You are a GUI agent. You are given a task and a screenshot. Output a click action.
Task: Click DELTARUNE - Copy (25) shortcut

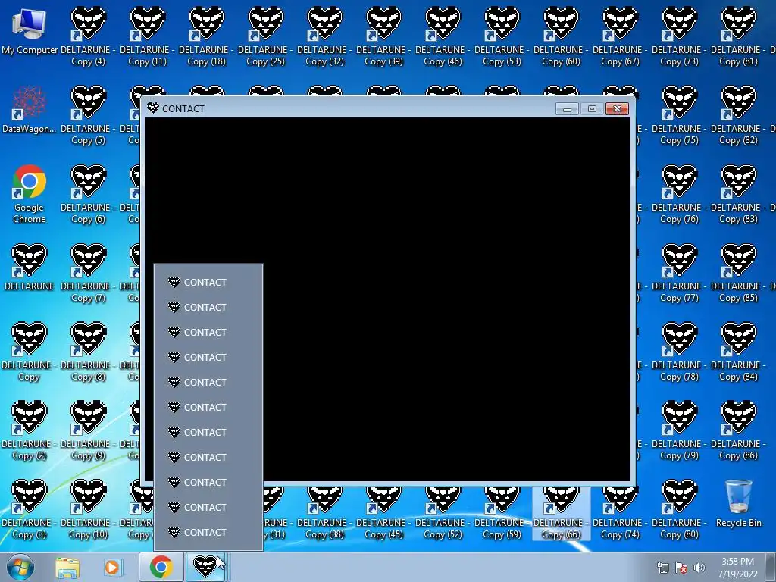(x=265, y=36)
